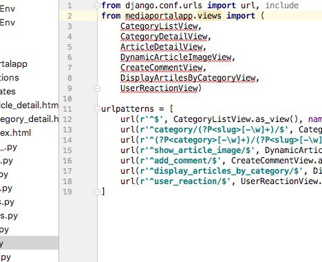This screenshot has height=262, width=322.
Task: Open the 'ex.html' template file in project tree
Action: (15, 133)
